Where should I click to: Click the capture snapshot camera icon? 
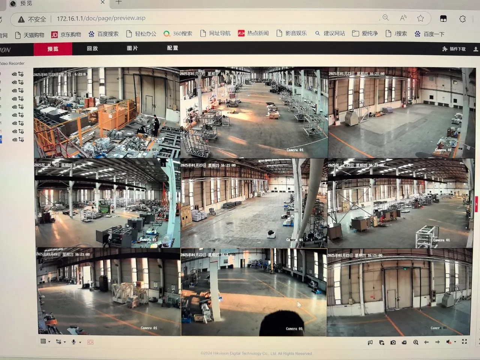tap(393, 342)
